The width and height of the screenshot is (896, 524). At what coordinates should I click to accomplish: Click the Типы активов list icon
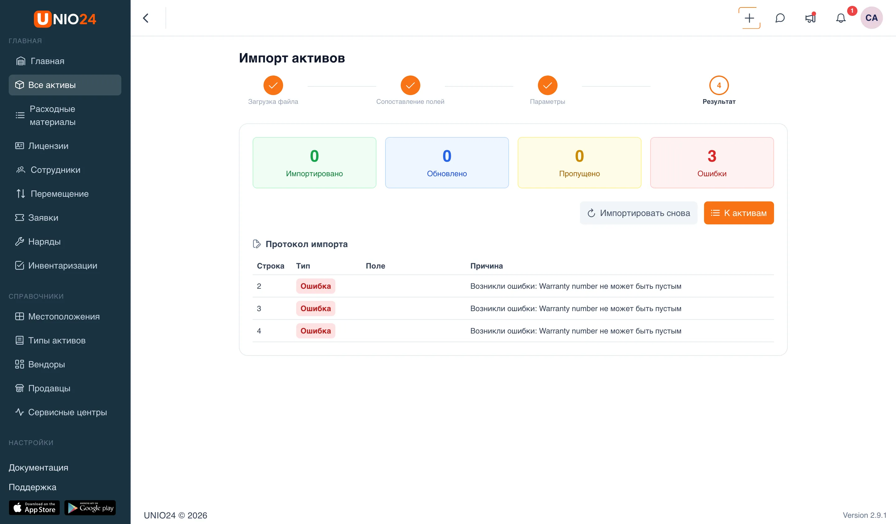[x=20, y=340]
